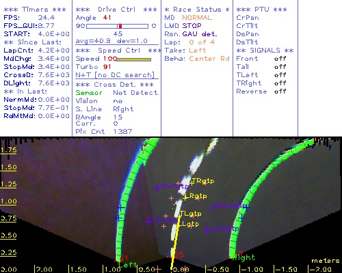This screenshot has height=273, width=342.
Task: Click the red G1 marker near Left lane
Action: point(124,259)
